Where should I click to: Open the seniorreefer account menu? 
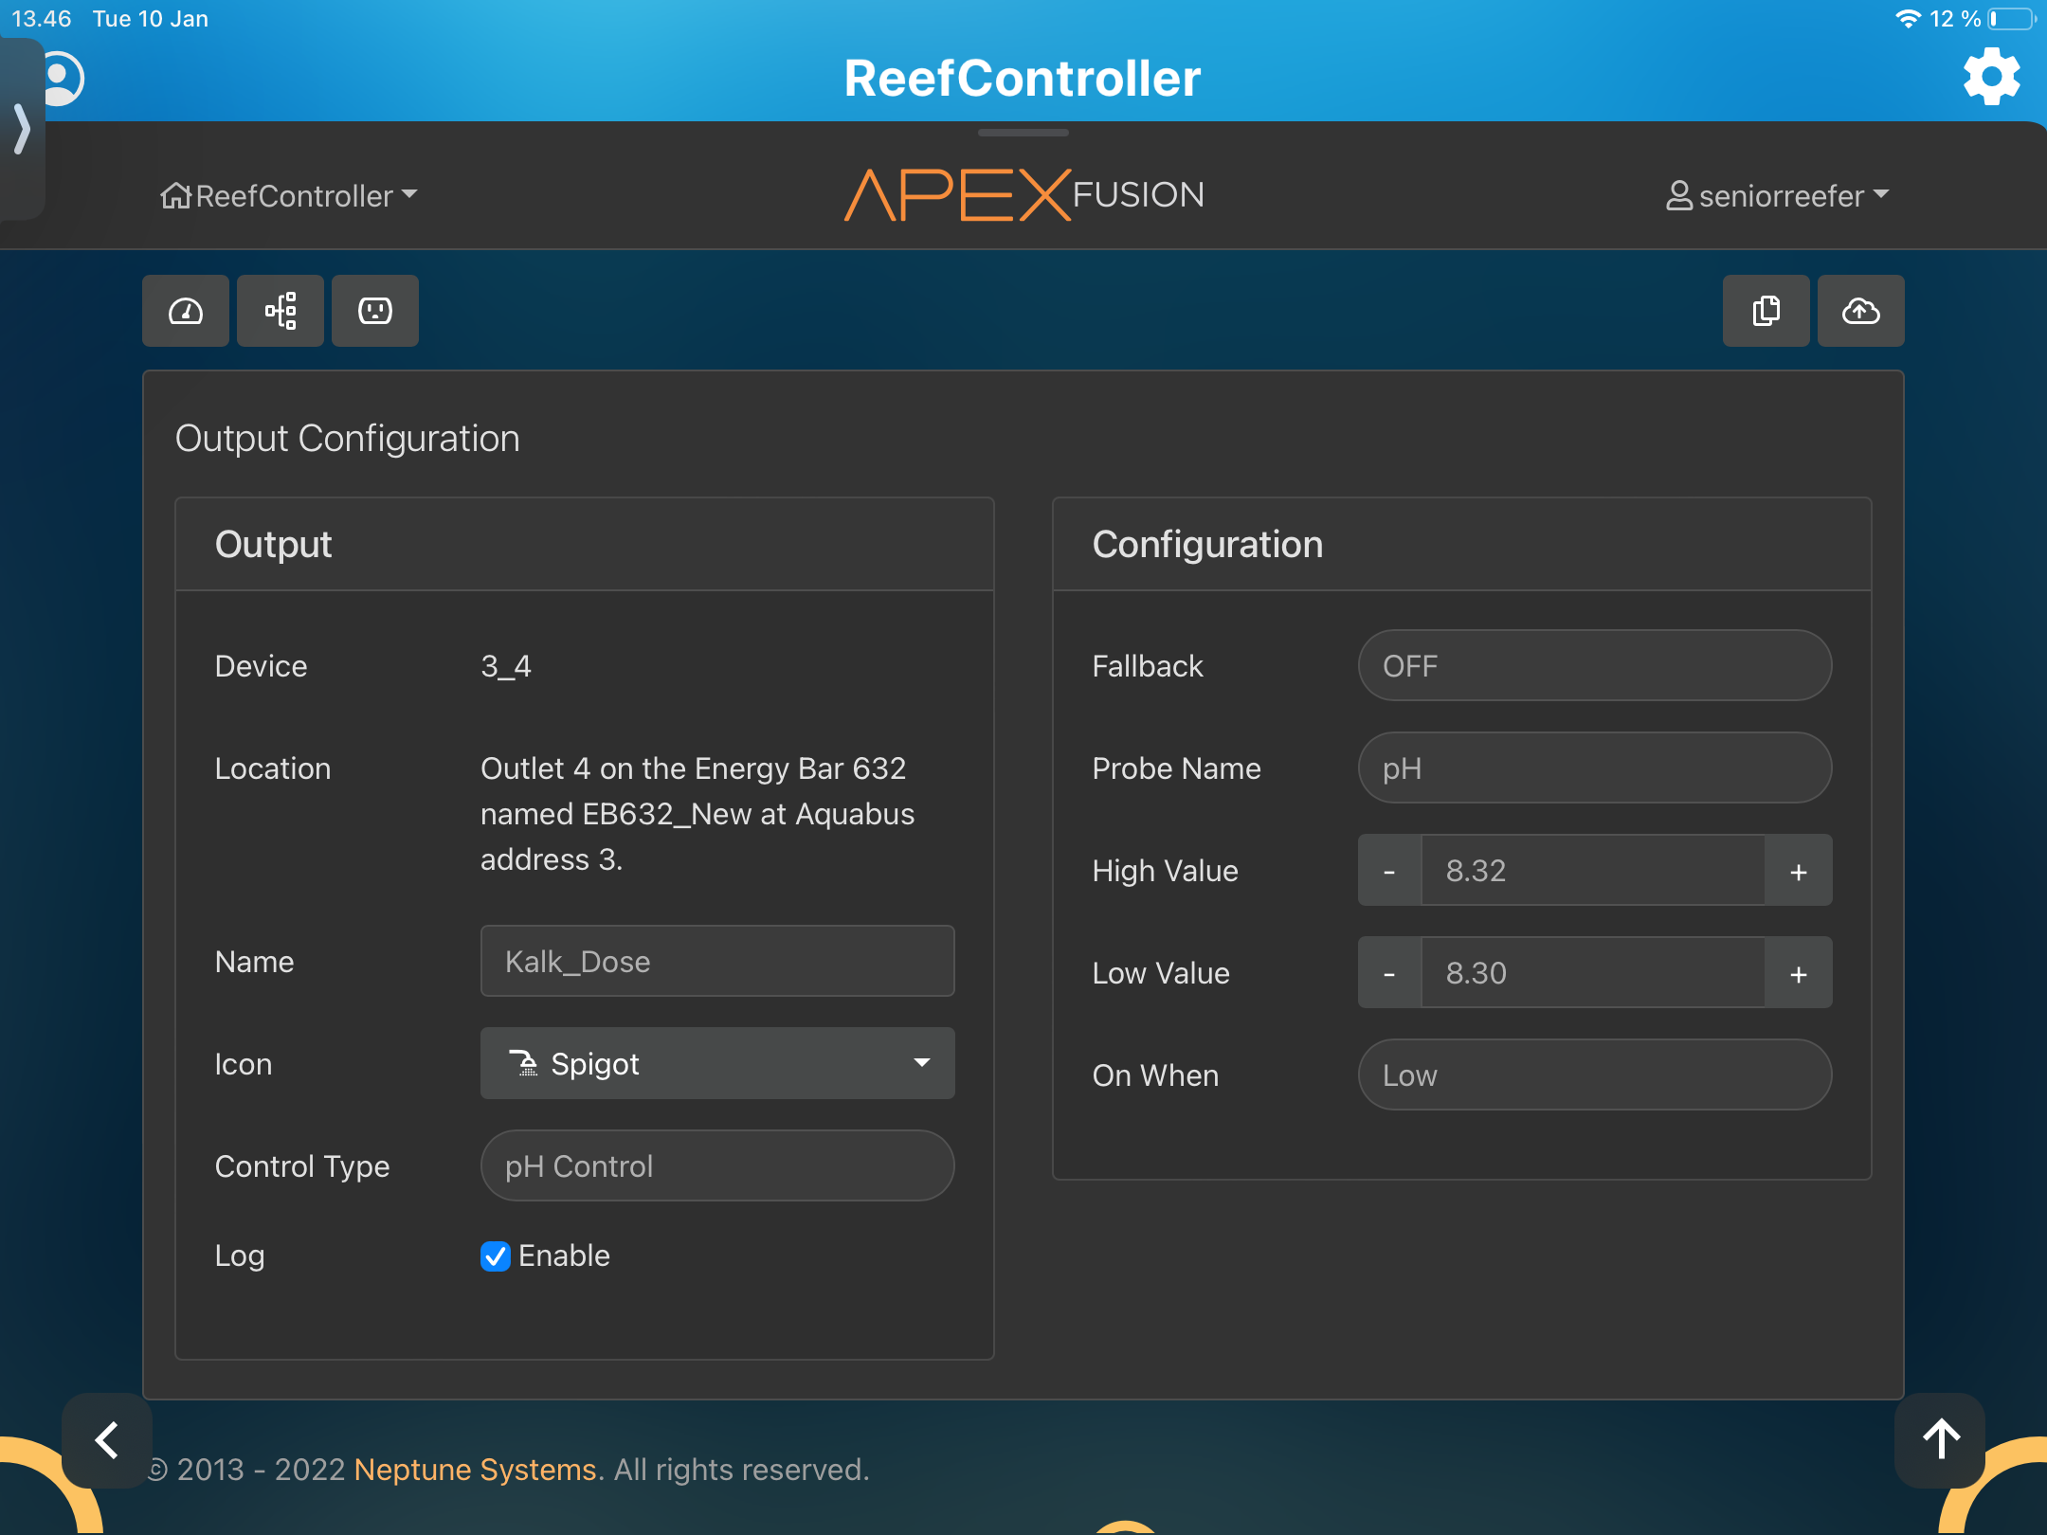1778,195
